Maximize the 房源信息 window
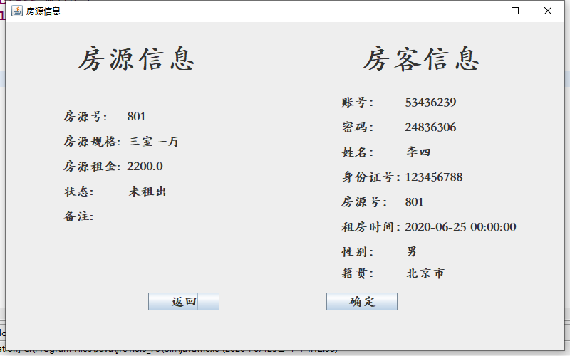Image resolution: width=570 pixels, height=356 pixels. tap(515, 11)
